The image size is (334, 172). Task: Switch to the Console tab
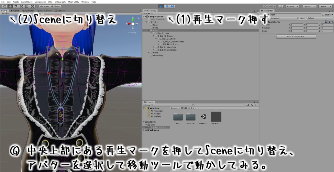coord(60,11)
